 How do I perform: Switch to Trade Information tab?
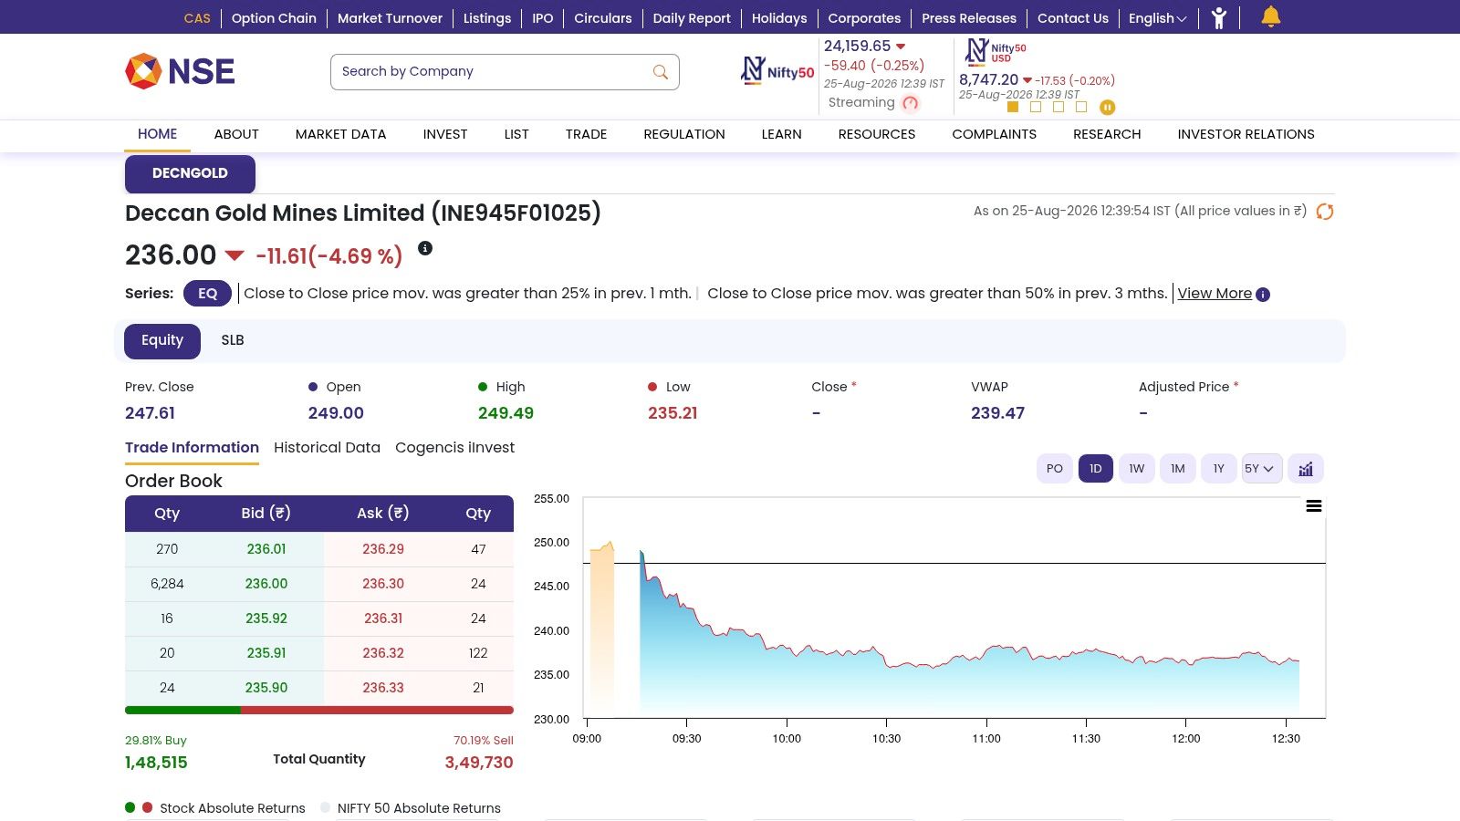tap(192, 448)
